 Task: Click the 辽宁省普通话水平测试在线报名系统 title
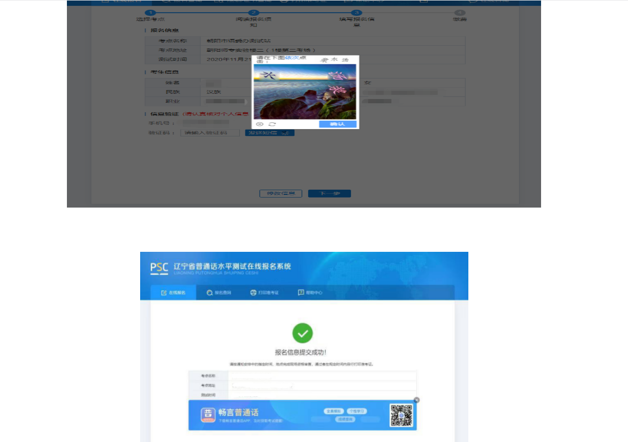click(x=232, y=266)
